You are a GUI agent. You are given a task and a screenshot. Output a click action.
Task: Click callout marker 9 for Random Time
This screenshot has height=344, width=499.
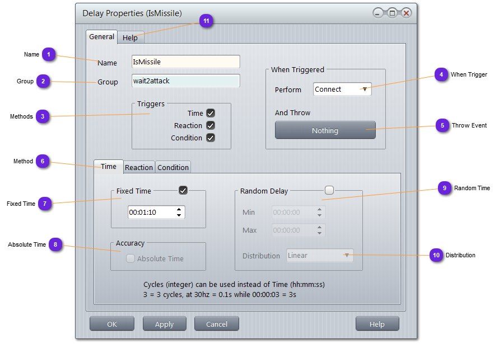pos(444,189)
